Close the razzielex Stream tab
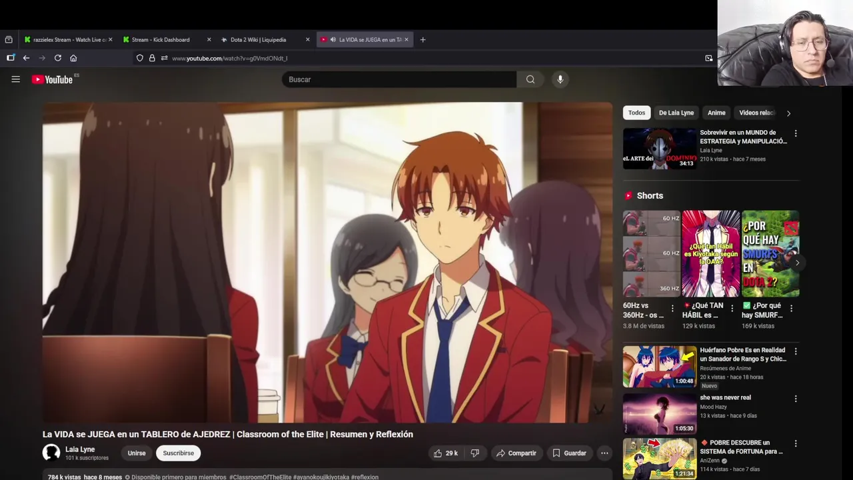 [x=111, y=39]
